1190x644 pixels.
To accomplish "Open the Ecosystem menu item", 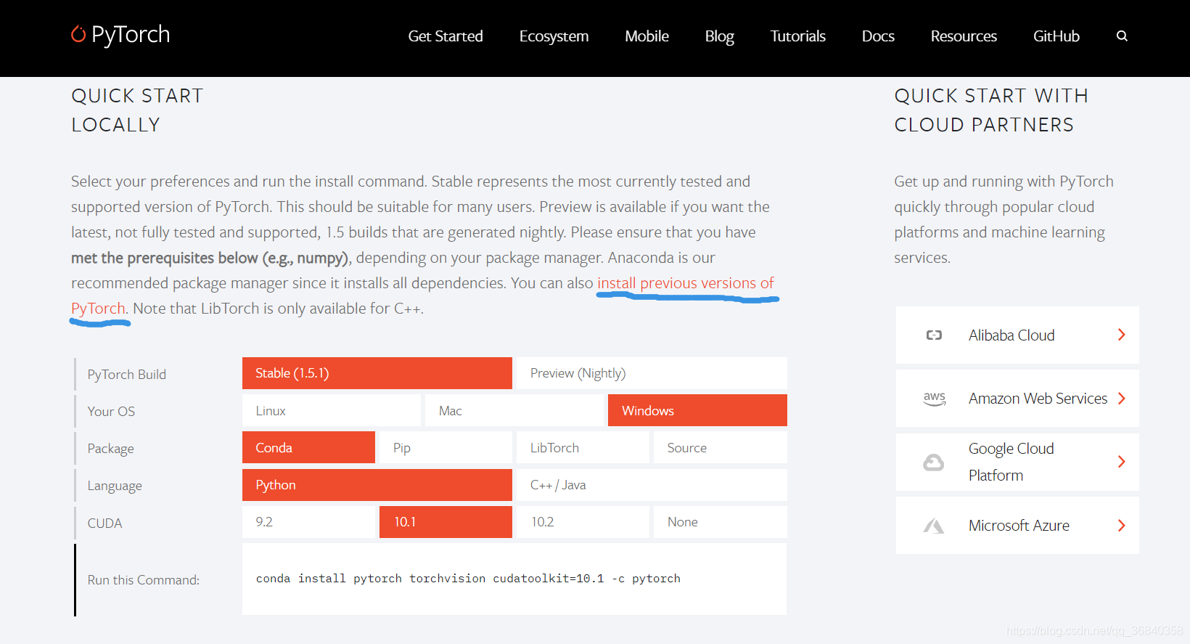I will pyautogui.click(x=554, y=36).
